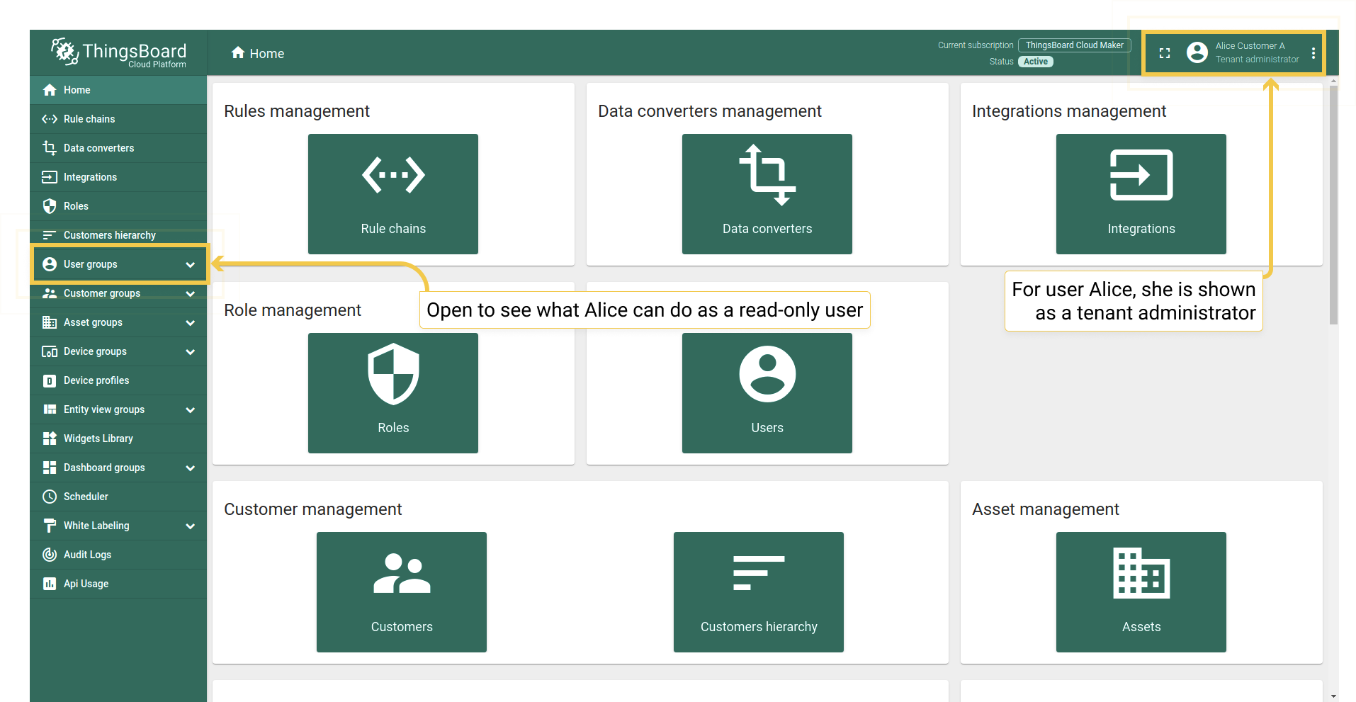
Task: Open the Rule chains card icon
Action: tap(393, 176)
